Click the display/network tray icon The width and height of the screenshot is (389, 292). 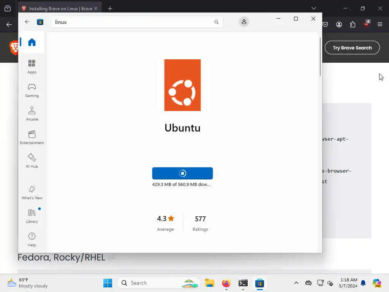(320, 283)
